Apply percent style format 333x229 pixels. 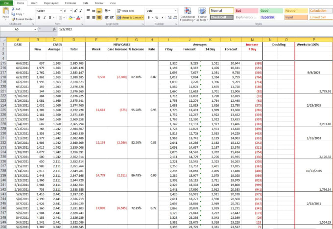pyautogui.click(x=157, y=18)
